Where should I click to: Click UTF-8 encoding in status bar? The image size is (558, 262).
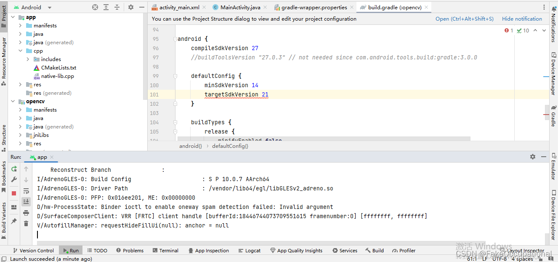pos(499,259)
